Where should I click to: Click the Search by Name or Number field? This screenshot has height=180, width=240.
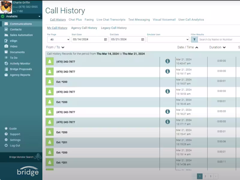coord(219,40)
